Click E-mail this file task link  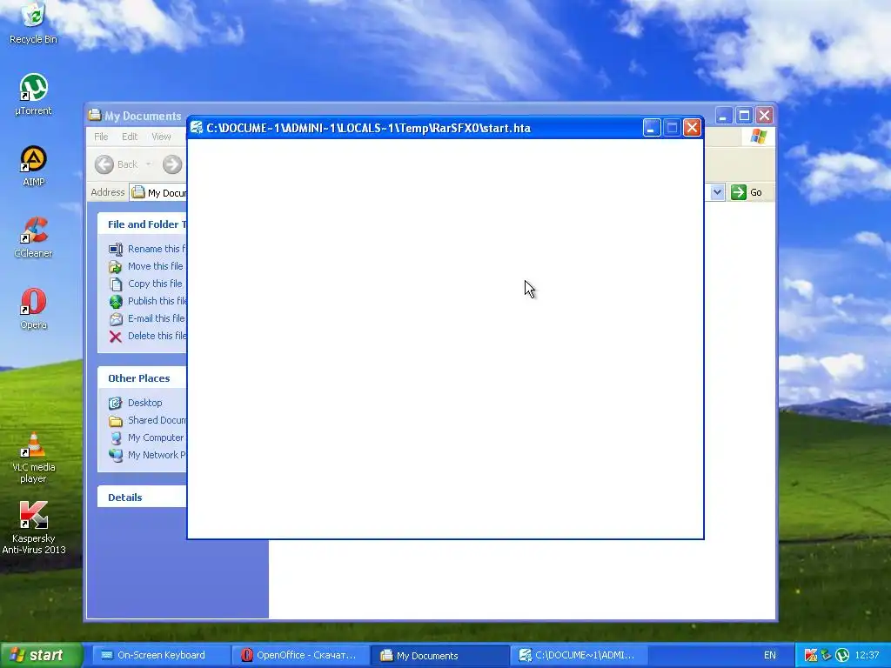(x=157, y=318)
